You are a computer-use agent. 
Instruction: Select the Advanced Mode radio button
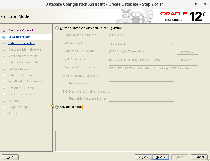pyautogui.click(x=57, y=107)
